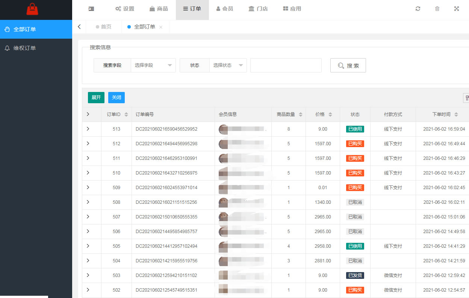Sort by 下单时间 column arrows
This screenshot has height=298, width=469.
click(456, 114)
